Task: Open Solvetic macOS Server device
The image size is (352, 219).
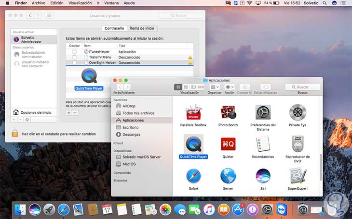Action: pos(142,157)
